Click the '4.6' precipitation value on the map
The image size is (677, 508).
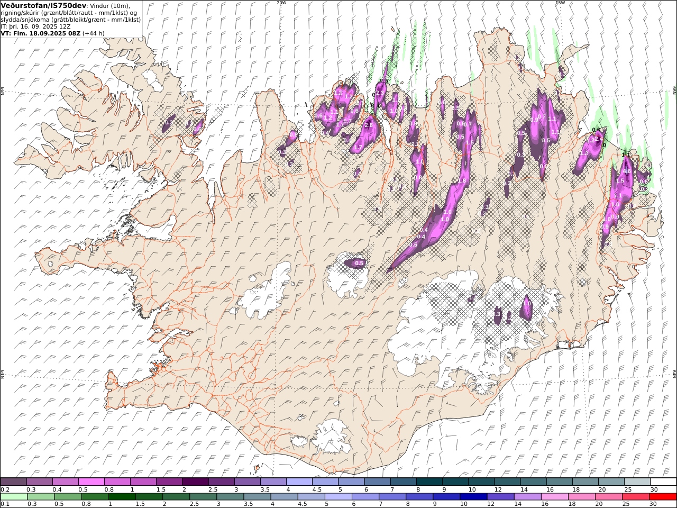point(627,171)
